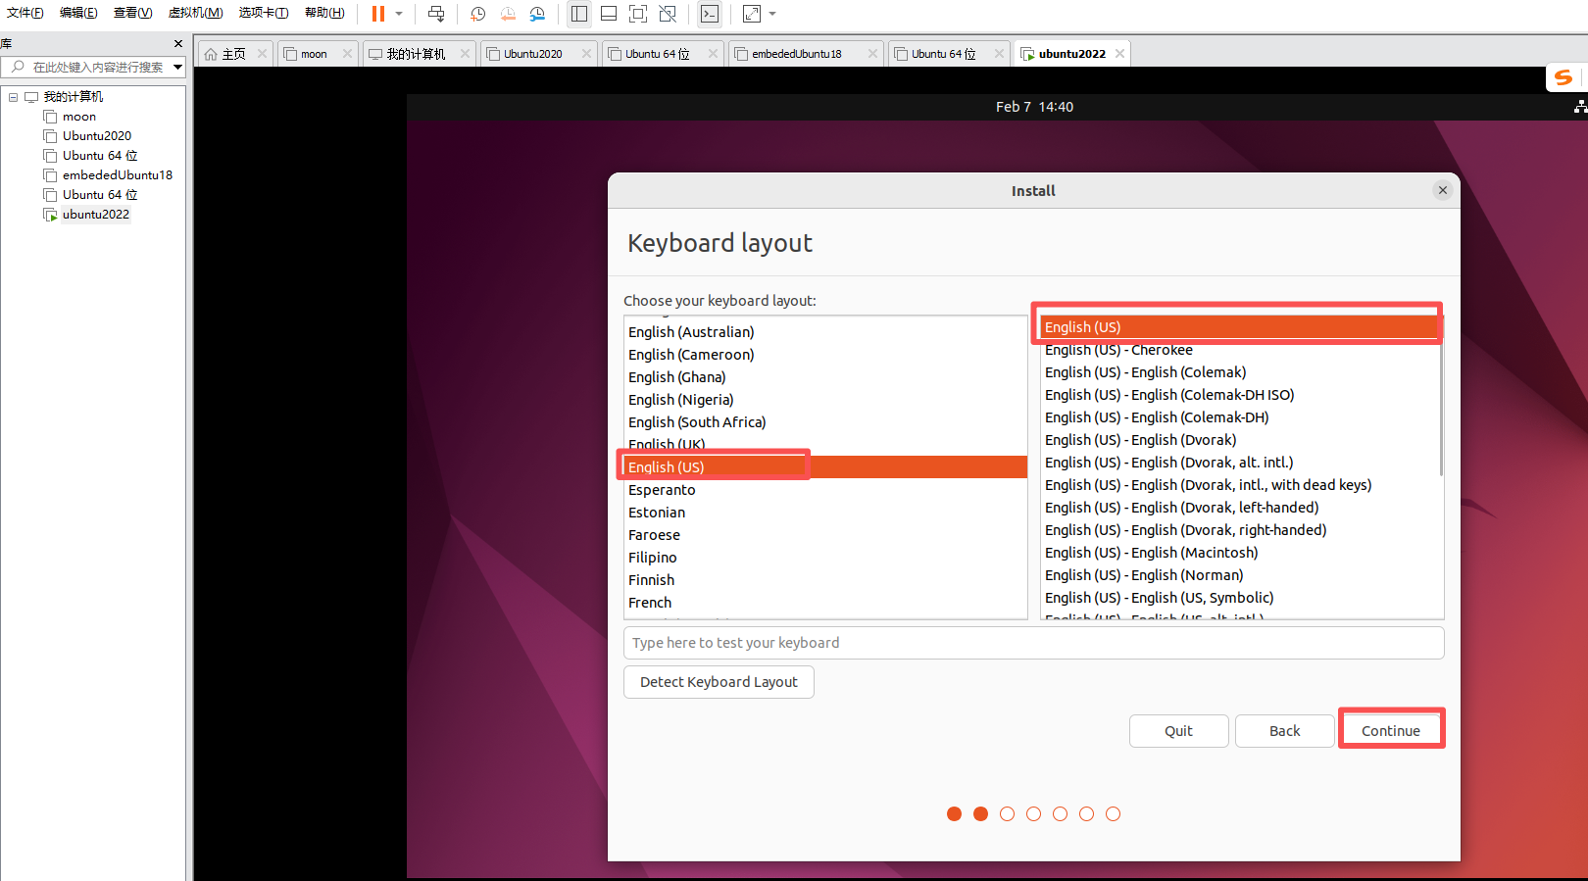Enter full screen mode icon

coord(638,14)
